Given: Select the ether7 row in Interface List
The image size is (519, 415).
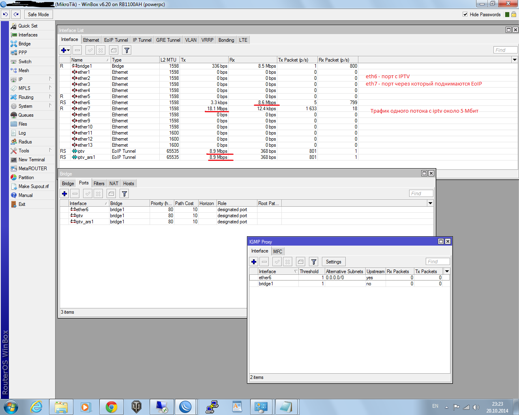Looking at the screenshot, I should pos(84,109).
